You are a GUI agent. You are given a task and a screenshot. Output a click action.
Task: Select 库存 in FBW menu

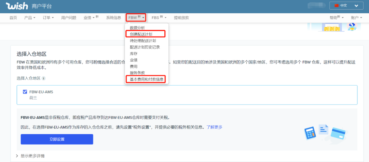click(134, 54)
